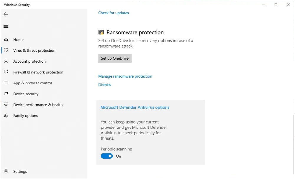Open Microsoft Defender Antivirus options
The height and width of the screenshot is (179, 295).
135,107
